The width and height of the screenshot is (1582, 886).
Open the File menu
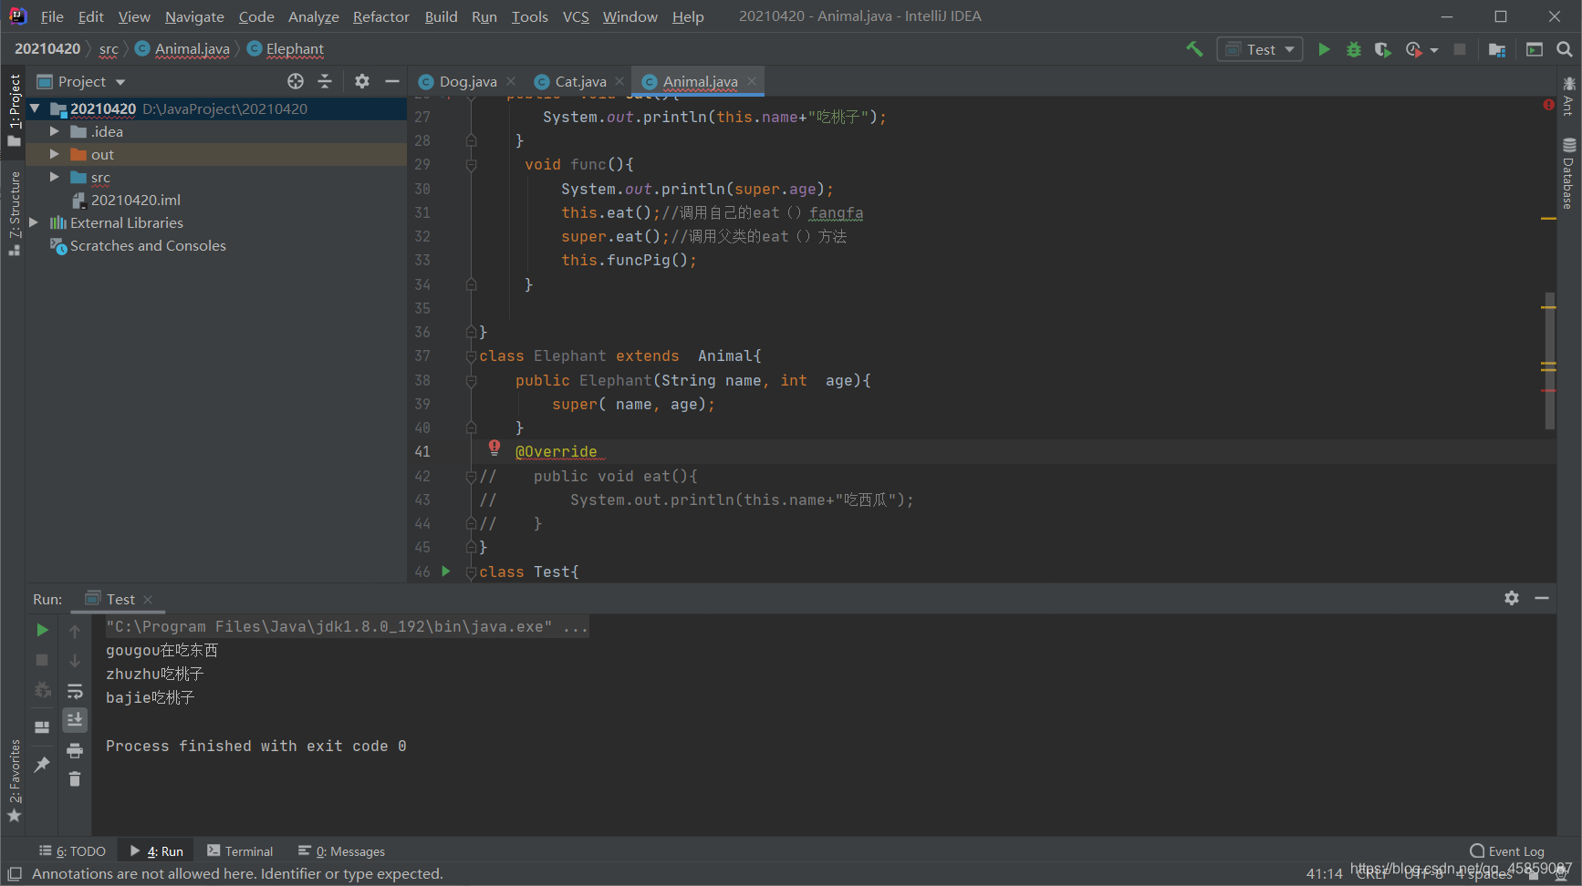pos(52,16)
